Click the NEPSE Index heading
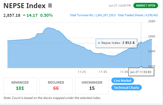The image size is (163, 105). click(x=25, y=5)
